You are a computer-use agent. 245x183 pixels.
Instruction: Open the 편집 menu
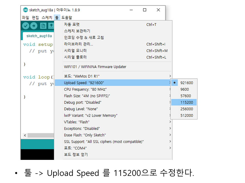pos(35,18)
